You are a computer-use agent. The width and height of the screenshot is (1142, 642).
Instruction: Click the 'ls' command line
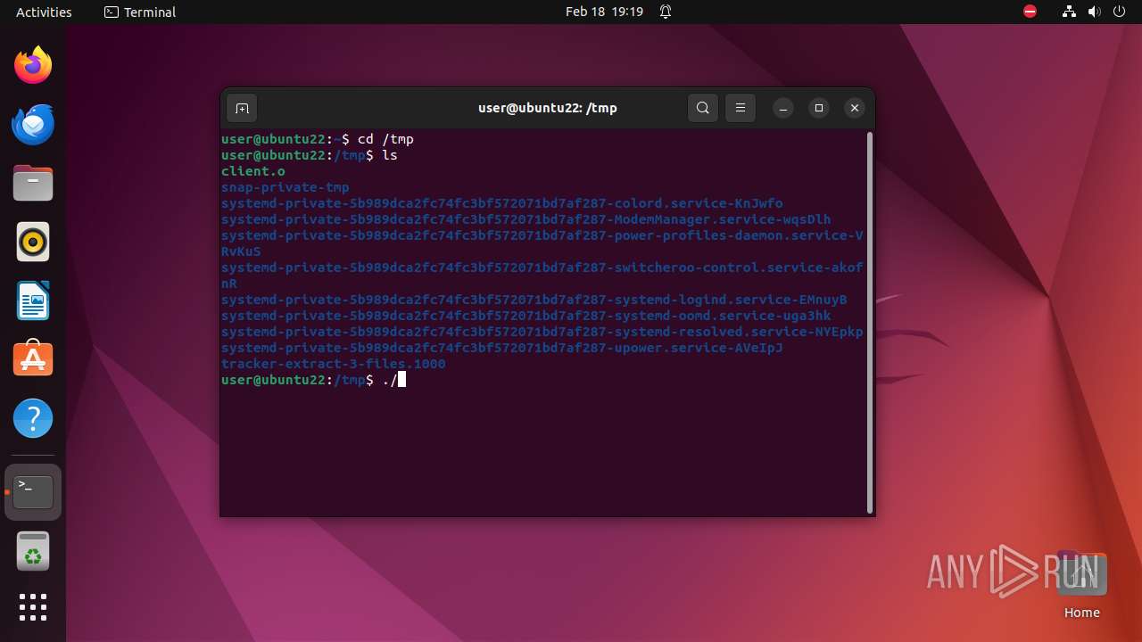310,155
